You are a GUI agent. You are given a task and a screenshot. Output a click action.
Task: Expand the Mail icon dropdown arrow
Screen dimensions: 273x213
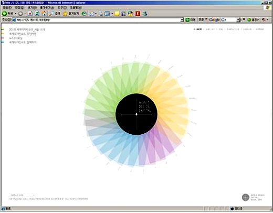[x=96, y=14]
